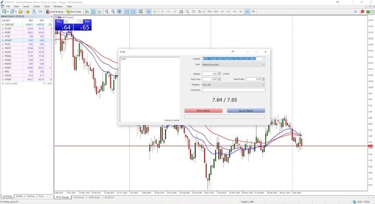Select the Text label tool
375x204 pixels.
[193, 11]
